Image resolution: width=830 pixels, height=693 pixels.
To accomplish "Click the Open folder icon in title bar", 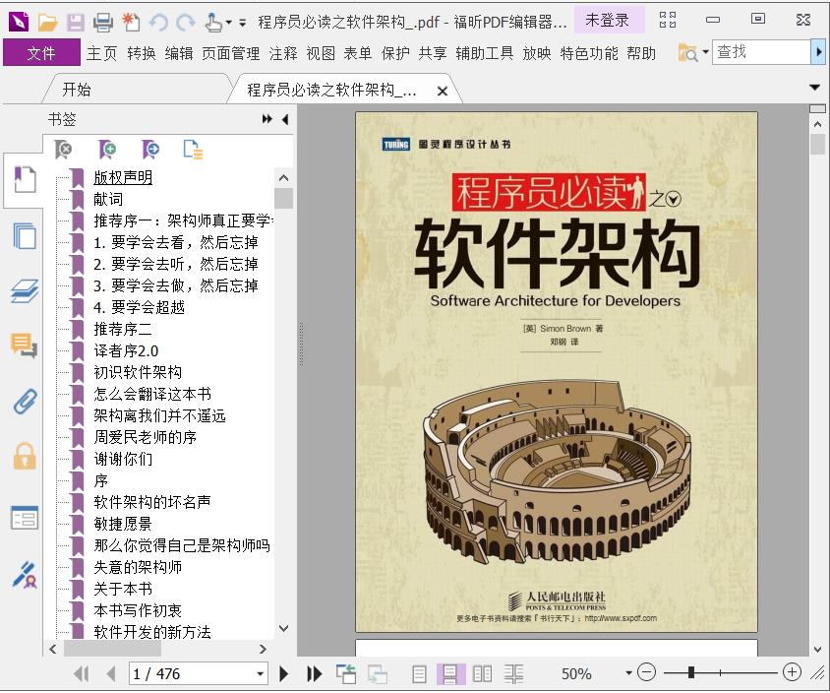I will click(x=47, y=23).
